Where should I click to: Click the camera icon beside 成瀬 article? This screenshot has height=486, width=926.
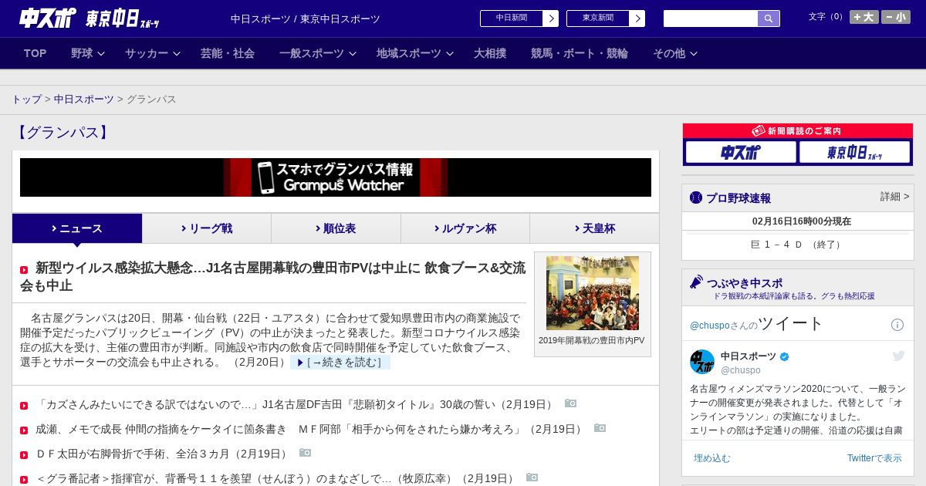point(600,428)
